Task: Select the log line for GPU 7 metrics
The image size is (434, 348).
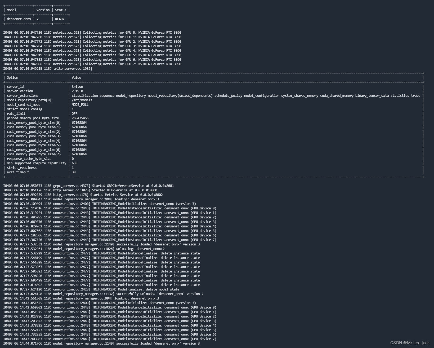Action: tap(92, 64)
